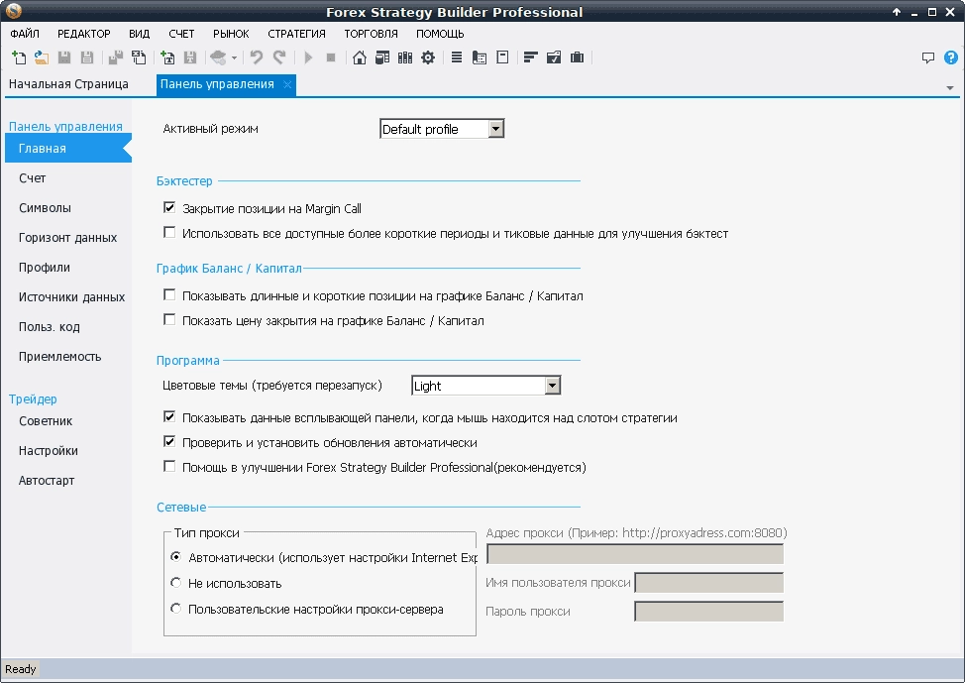Click the greyed copy strategy icon

click(x=115, y=57)
